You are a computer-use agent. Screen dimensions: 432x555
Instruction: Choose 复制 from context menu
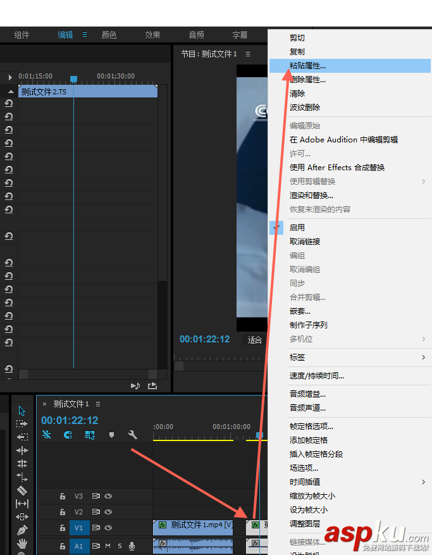pyautogui.click(x=350, y=52)
